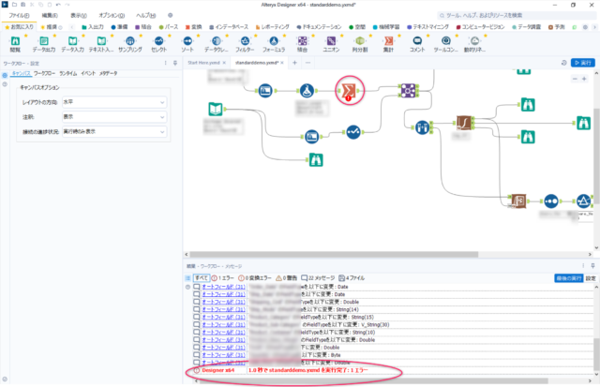The image size is (600, 387).
Task: Switch to the メタデータ settings tab
Action: point(109,73)
